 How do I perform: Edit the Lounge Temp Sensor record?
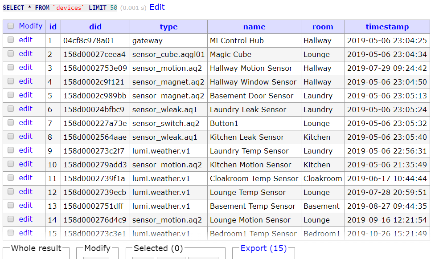coord(25,192)
